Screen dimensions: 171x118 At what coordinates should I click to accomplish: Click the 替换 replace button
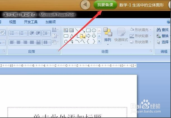163,36
